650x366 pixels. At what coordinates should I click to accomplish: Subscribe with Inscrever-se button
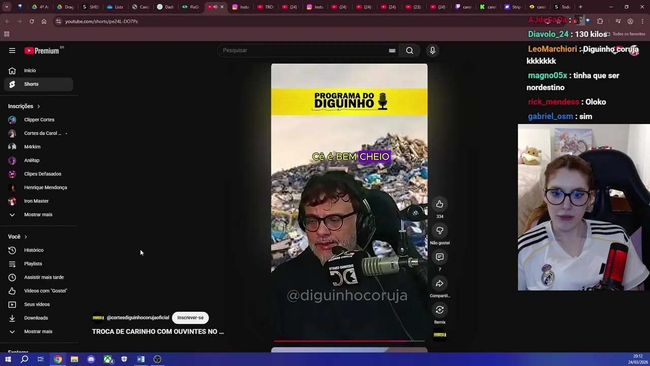[190, 318]
